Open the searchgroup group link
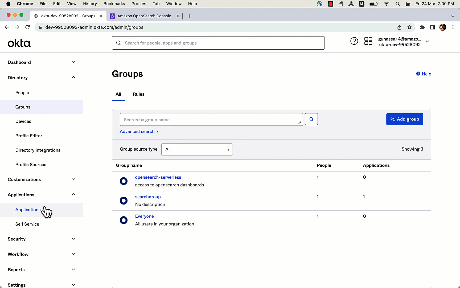The height and width of the screenshot is (288, 460). [x=148, y=197]
